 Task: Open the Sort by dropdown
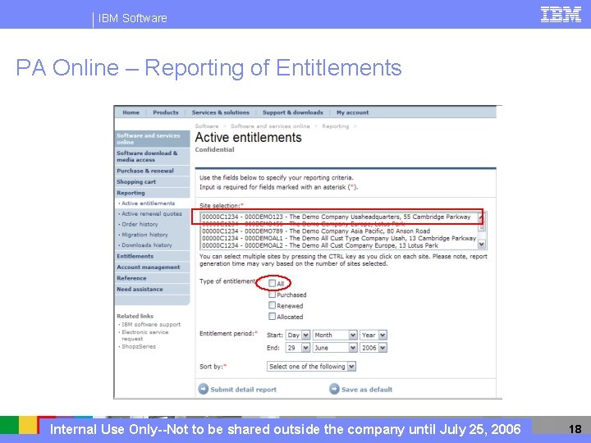tap(311, 366)
